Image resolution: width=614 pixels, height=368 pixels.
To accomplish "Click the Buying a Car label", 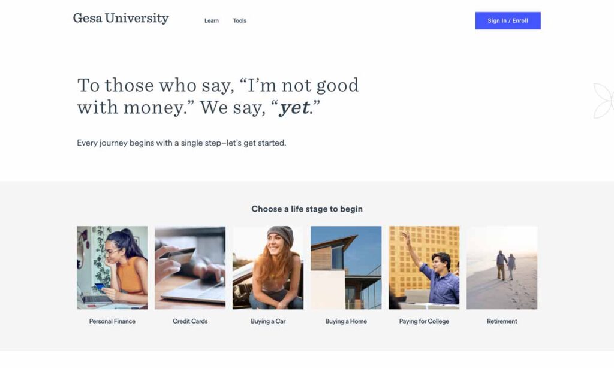I will [x=268, y=321].
